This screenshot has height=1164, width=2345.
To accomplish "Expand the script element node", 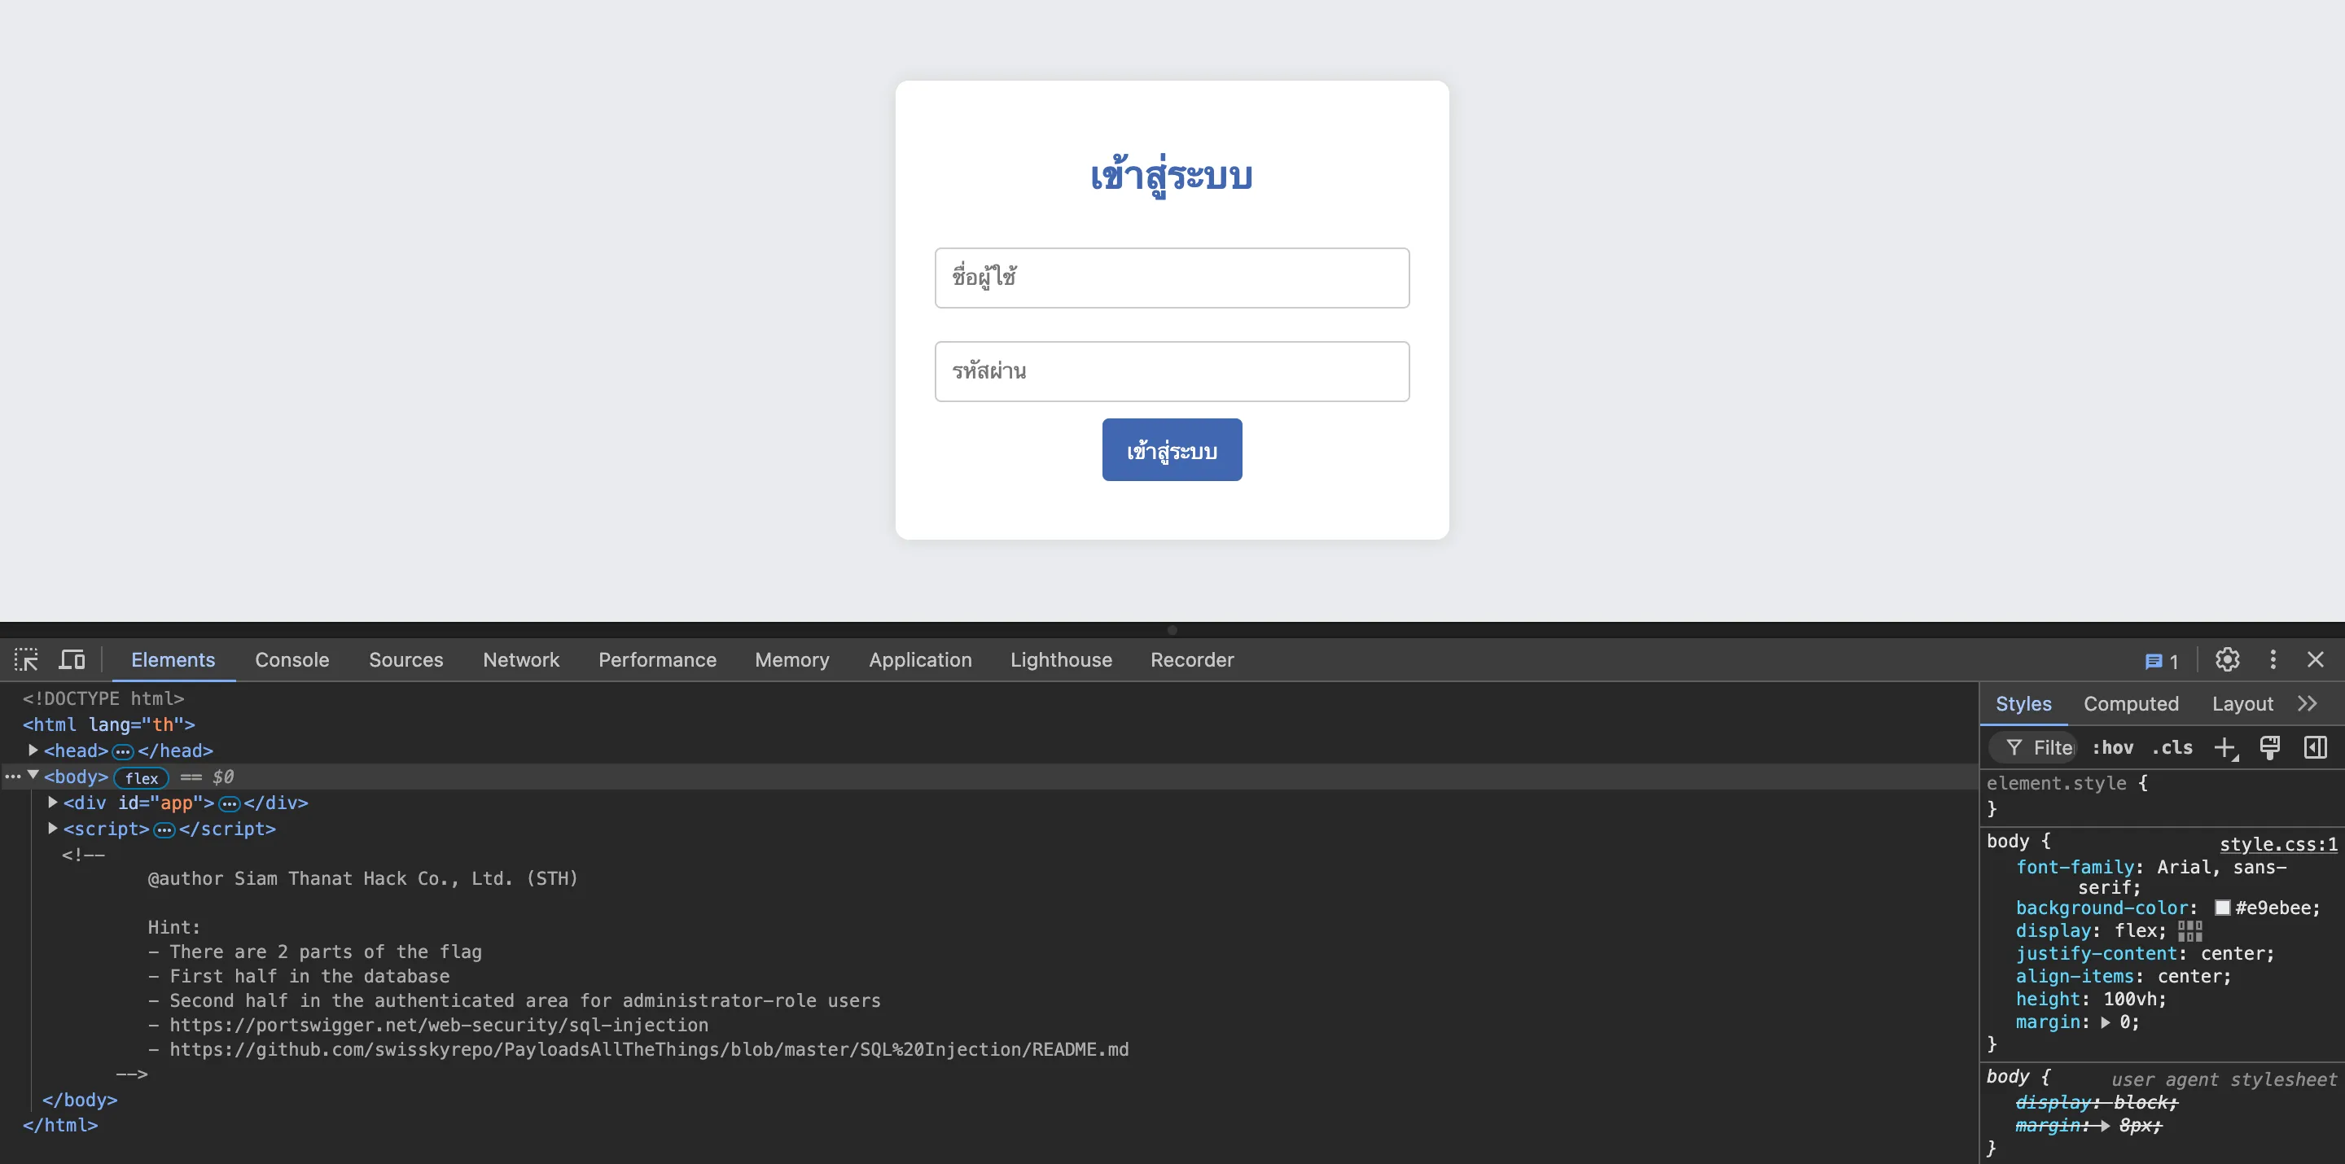I will (53, 829).
